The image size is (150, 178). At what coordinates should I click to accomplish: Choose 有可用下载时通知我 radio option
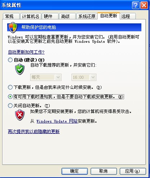pyautogui.click(x=10, y=96)
